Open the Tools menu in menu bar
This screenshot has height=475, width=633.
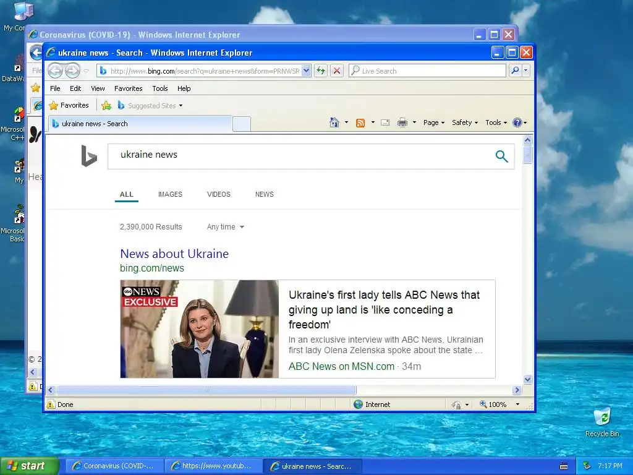coord(160,88)
